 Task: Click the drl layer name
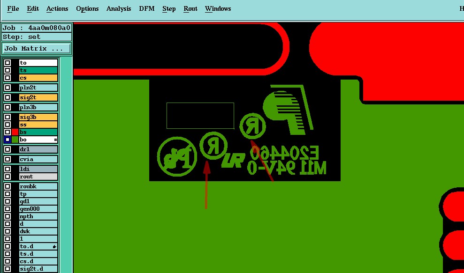(x=38, y=149)
